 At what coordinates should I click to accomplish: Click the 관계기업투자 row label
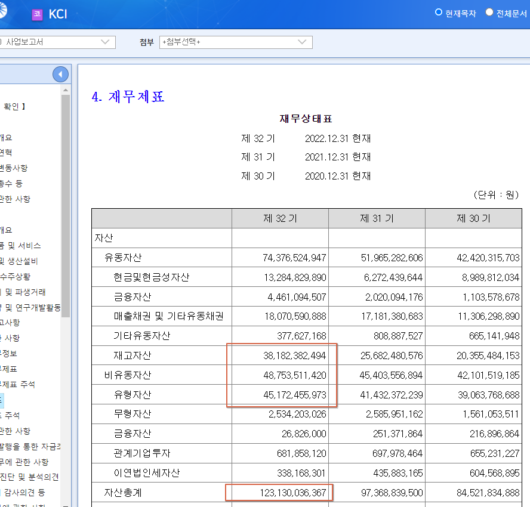click(x=142, y=453)
